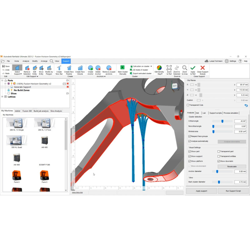Select the Modify by Polygon tool
Viewport: 250px width, 250px height.
click(x=49, y=68)
